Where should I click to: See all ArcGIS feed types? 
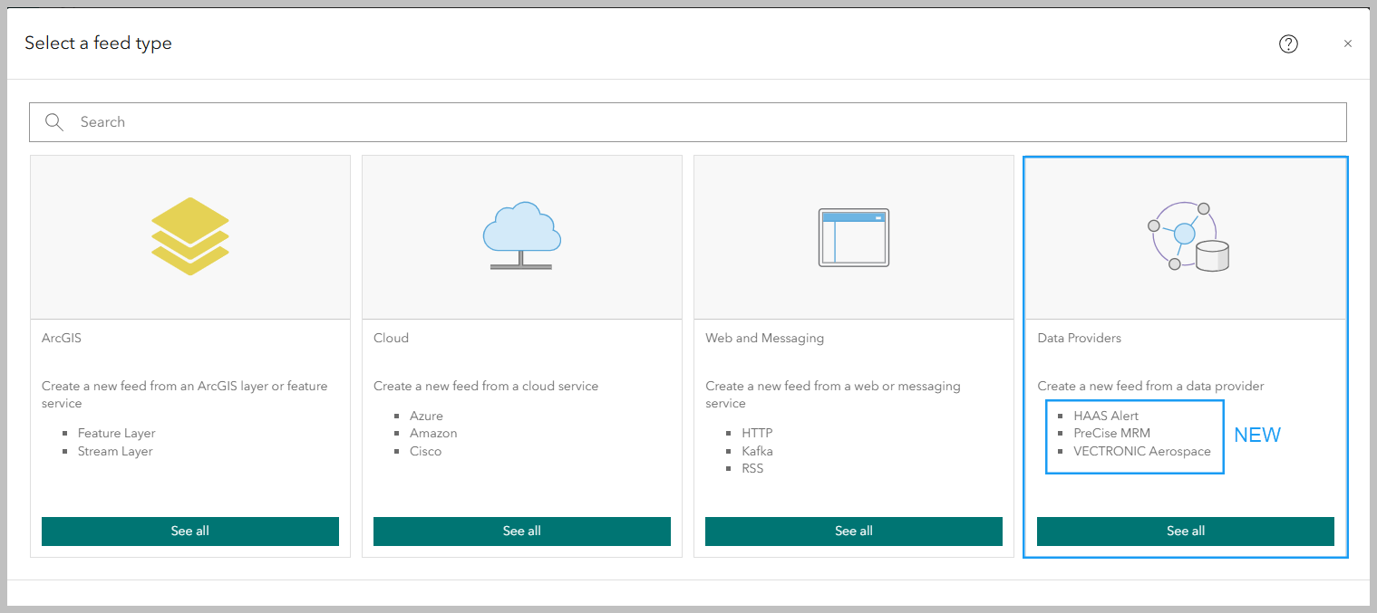point(189,532)
